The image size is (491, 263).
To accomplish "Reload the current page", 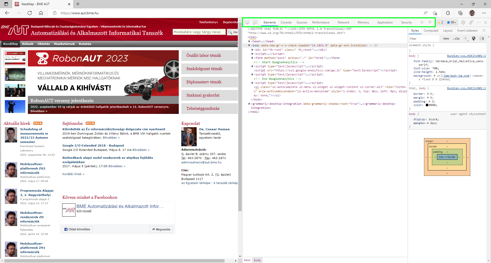I will 30,13.
